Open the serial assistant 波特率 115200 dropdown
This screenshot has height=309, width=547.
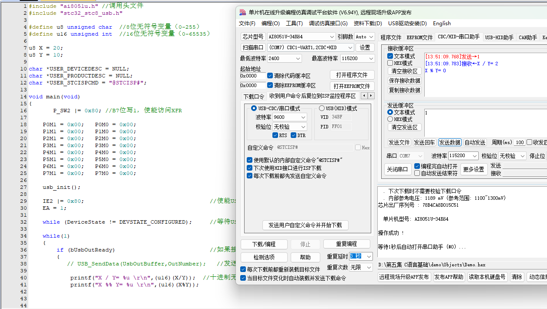[x=463, y=155]
